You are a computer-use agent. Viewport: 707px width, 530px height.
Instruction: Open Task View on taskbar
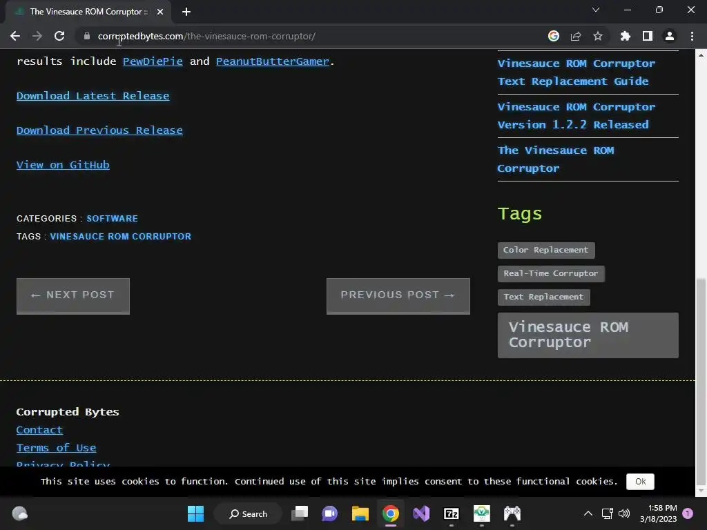coord(300,513)
